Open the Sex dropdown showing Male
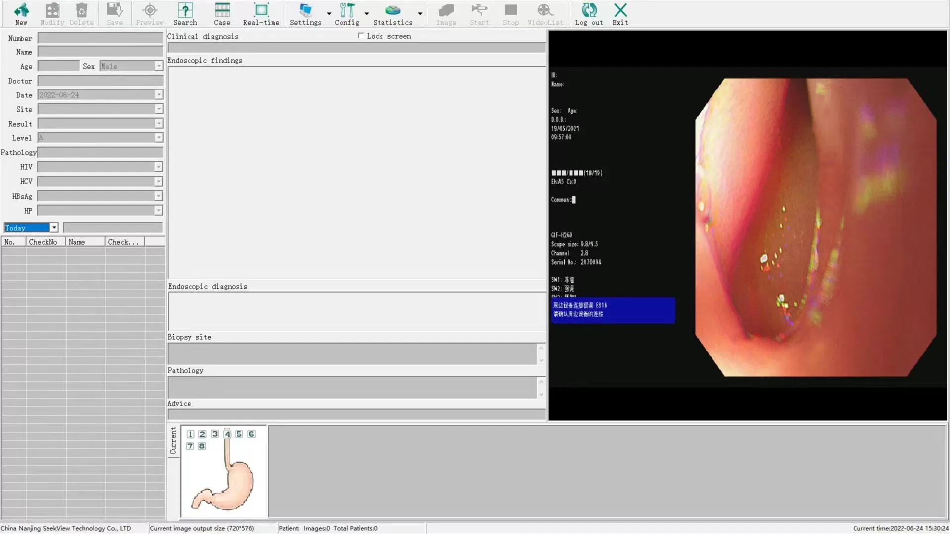The width and height of the screenshot is (950, 534). pos(158,66)
